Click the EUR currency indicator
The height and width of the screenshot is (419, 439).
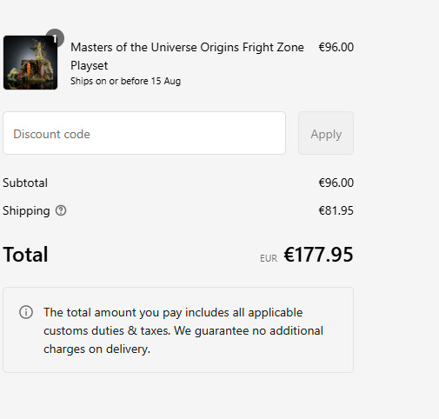[x=269, y=258]
